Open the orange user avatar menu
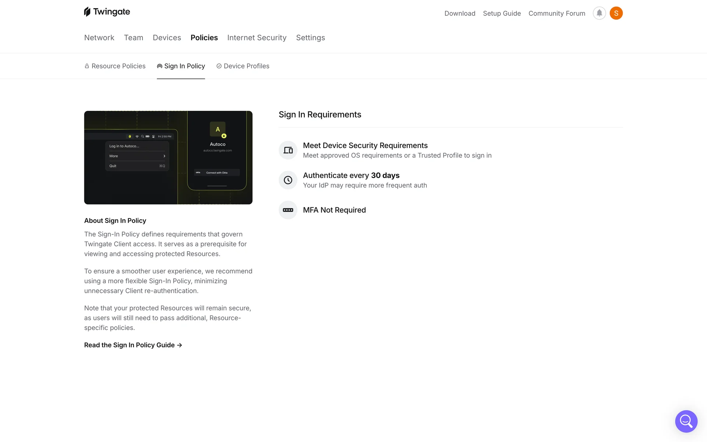The width and height of the screenshot is (707, 442). tap(616, 13)
